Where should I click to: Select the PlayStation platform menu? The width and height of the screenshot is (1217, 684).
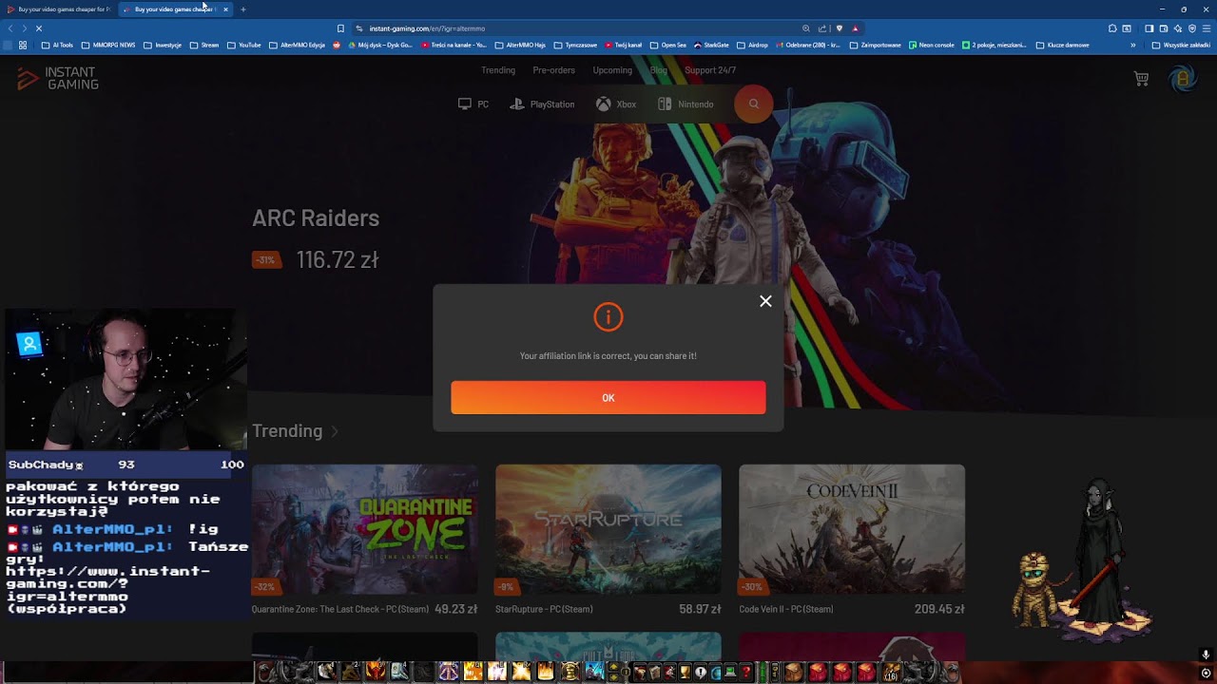pyautogui.click(x=542, y=104)
